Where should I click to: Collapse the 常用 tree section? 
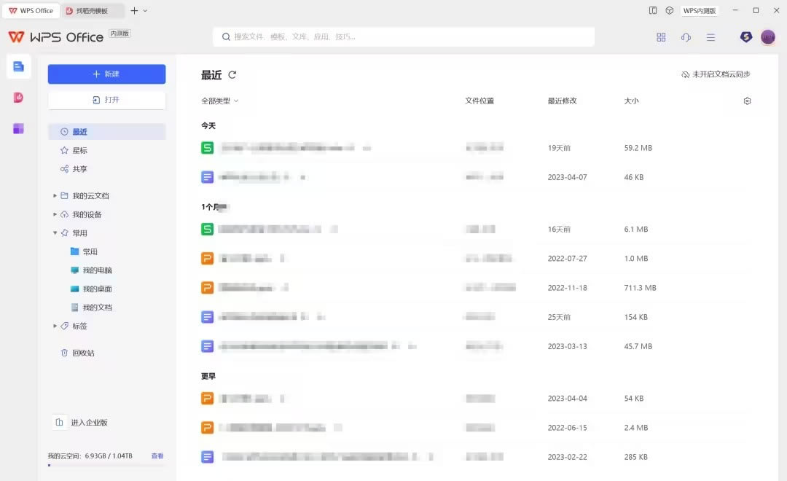(x=55, y=233)
